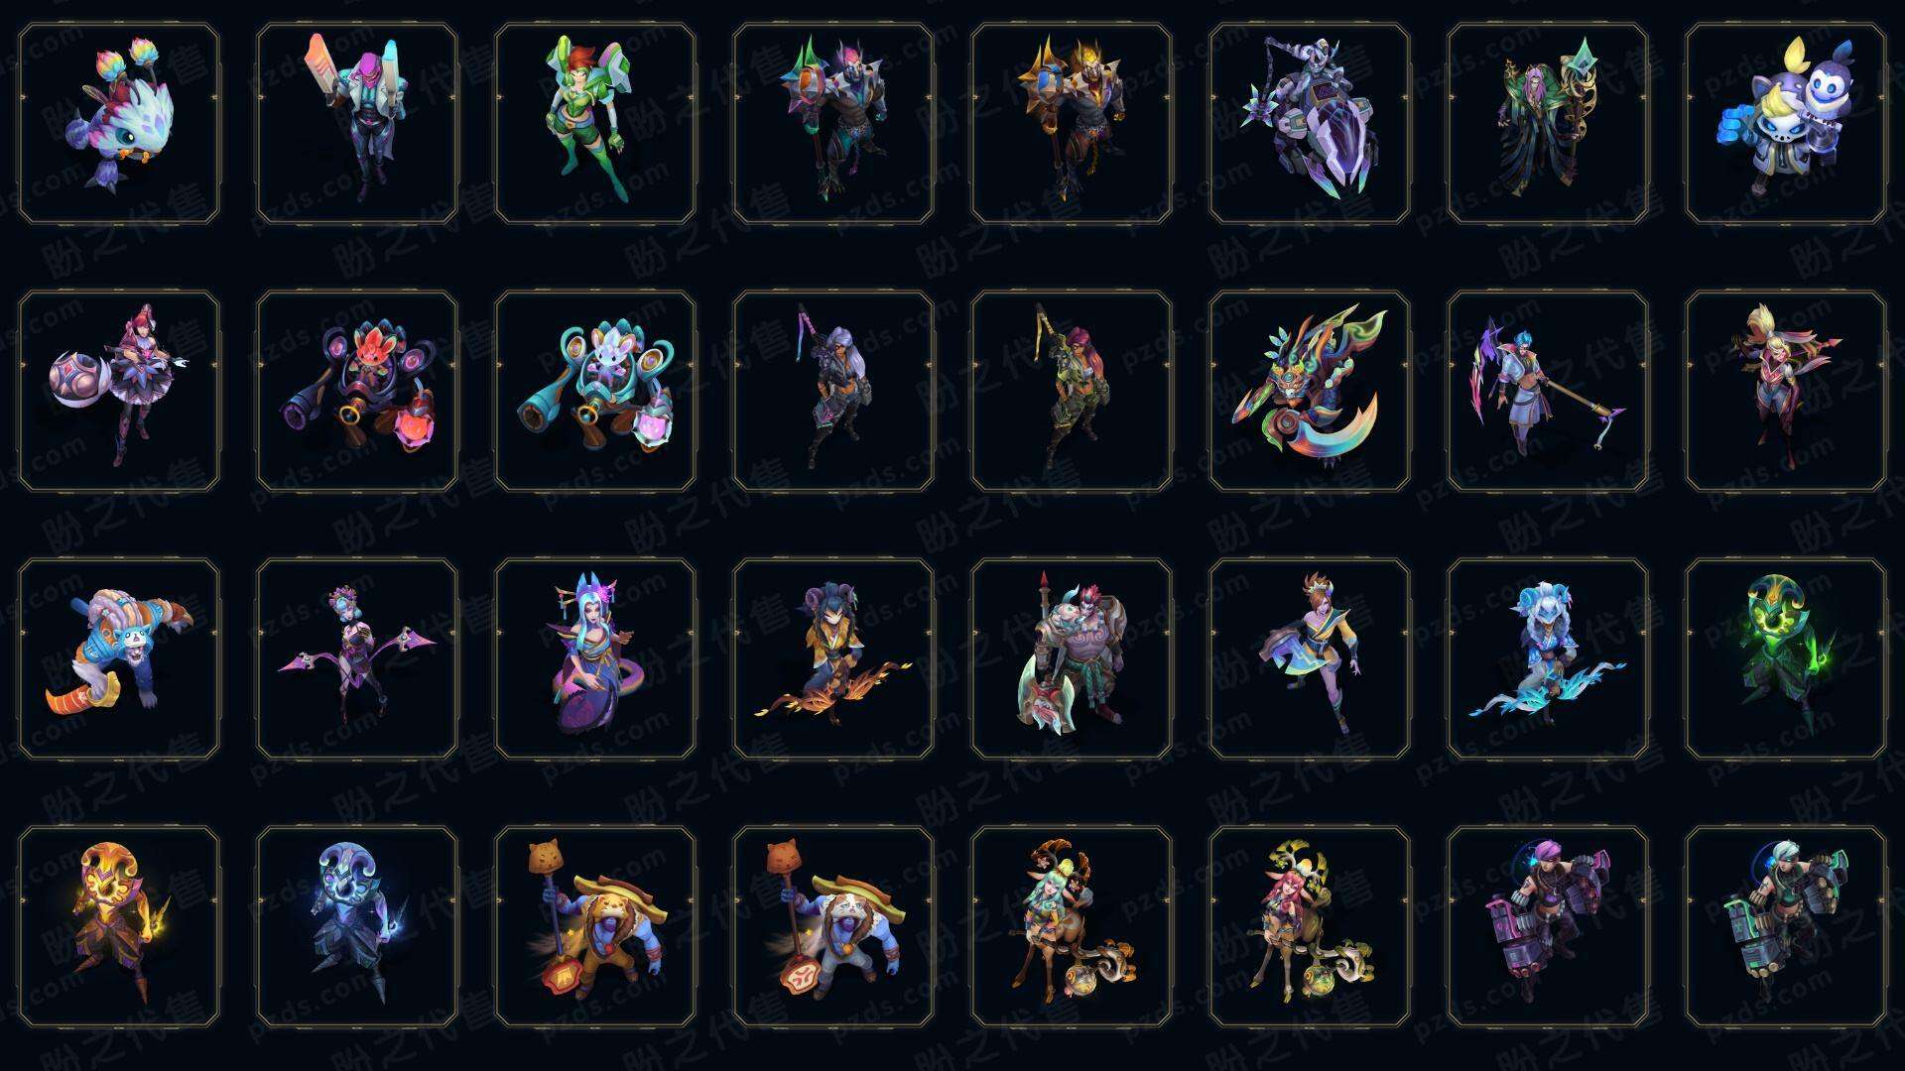
Task: Select the armored ogre with large axe
Action: 1072,659
